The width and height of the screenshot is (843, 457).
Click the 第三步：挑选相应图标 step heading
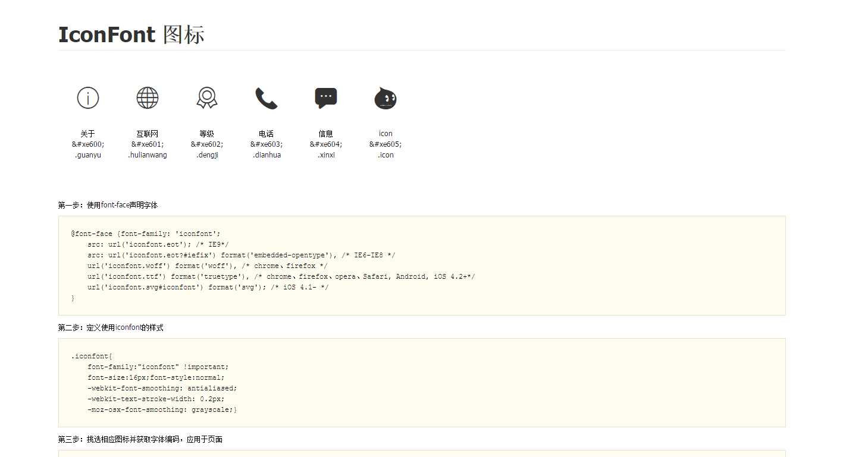pos(140,440)
